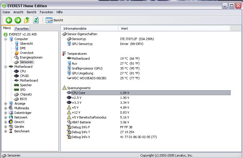Open the Overclock flame icon entry
243x158 pixels.
coord(17,53)
